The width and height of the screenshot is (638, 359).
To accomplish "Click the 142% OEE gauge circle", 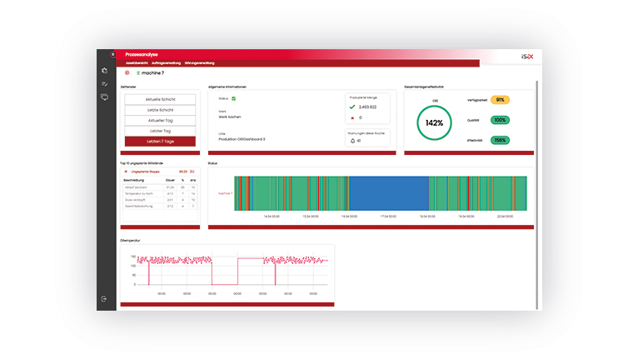I will click(434, 123).
